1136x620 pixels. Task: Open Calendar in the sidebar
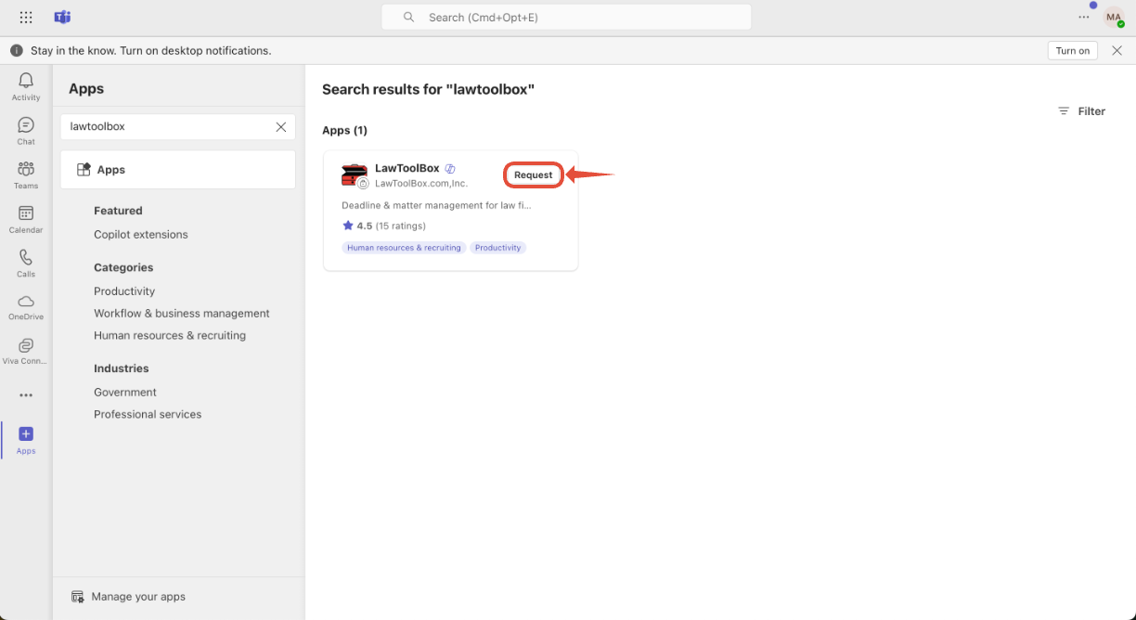[26, 219]
